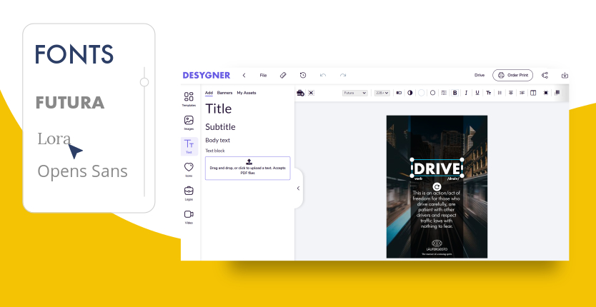Click the layer order icon at toolbar end
596x307 pixels.
(557, 93)
